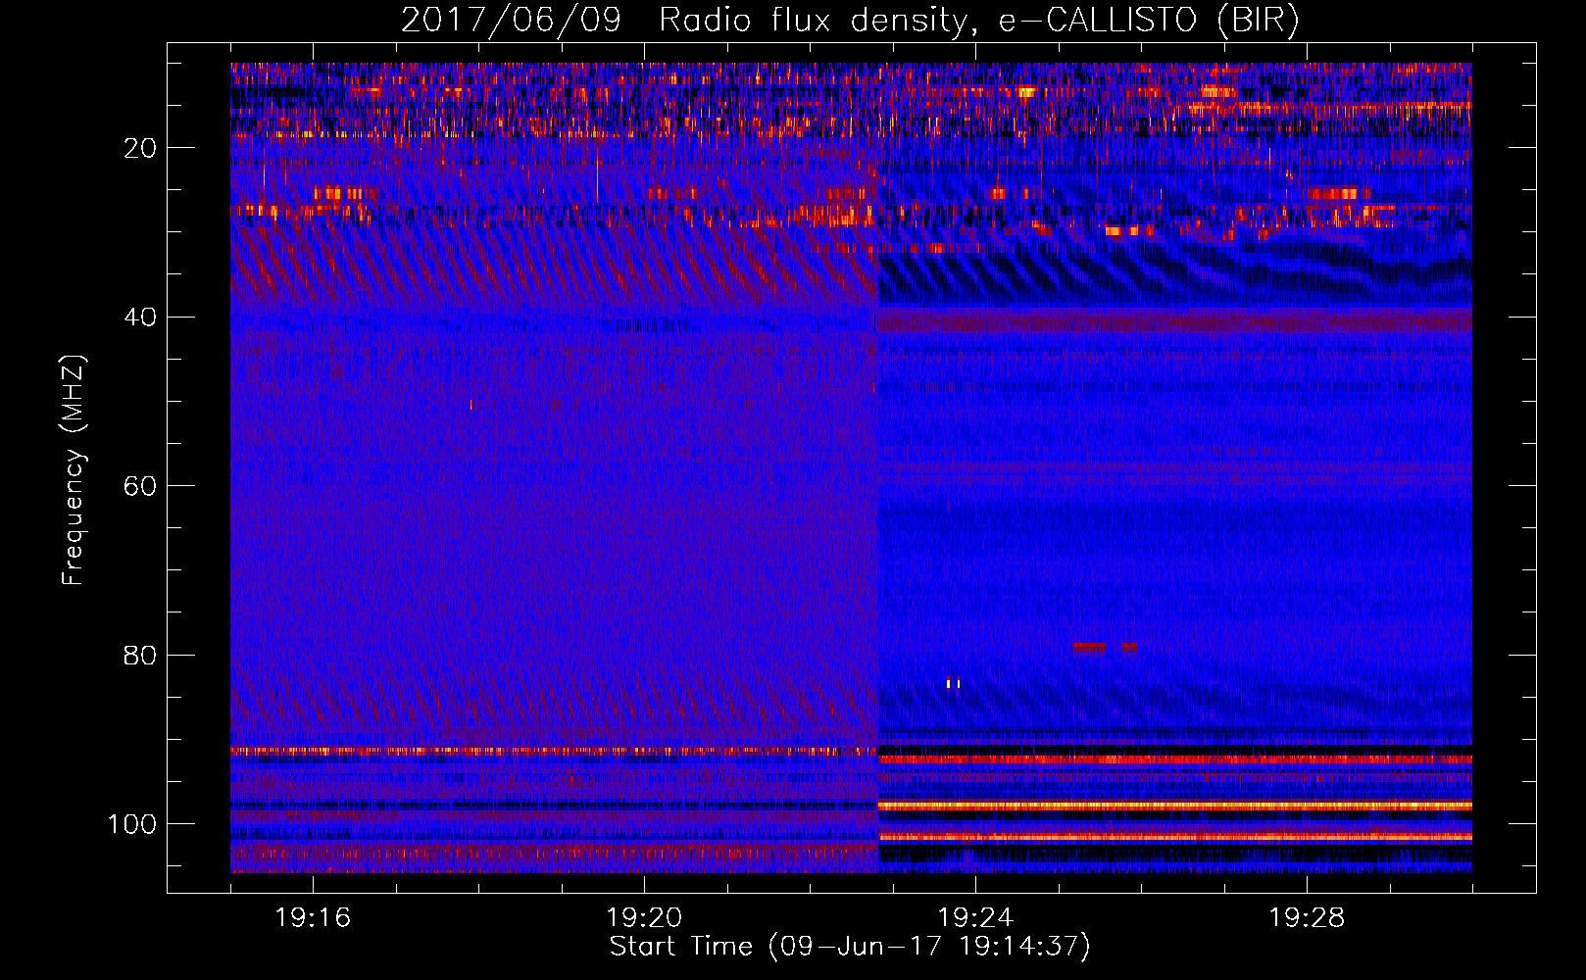Screen dimensions: 1586x980
Task: Select the 100 MHz frequency tick label
Action: pyautogui.click(x=132, y=824)
